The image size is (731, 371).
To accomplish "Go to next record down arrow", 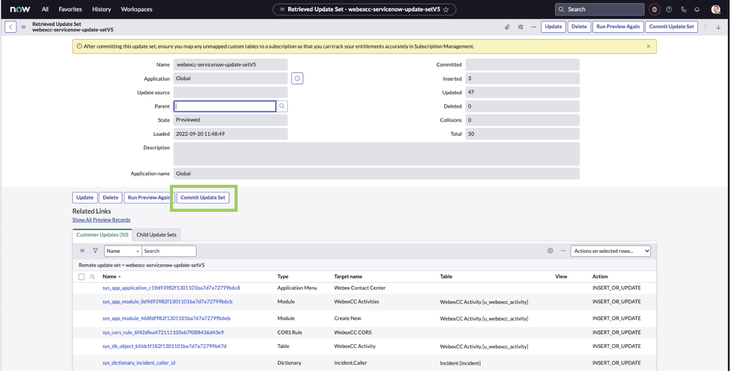I will (x=718, y=27).
